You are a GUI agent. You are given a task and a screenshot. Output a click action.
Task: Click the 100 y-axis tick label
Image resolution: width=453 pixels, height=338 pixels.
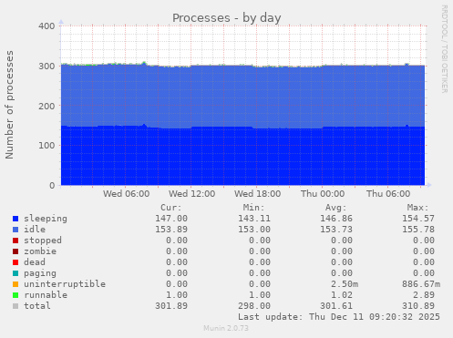(x=46, y=146)
